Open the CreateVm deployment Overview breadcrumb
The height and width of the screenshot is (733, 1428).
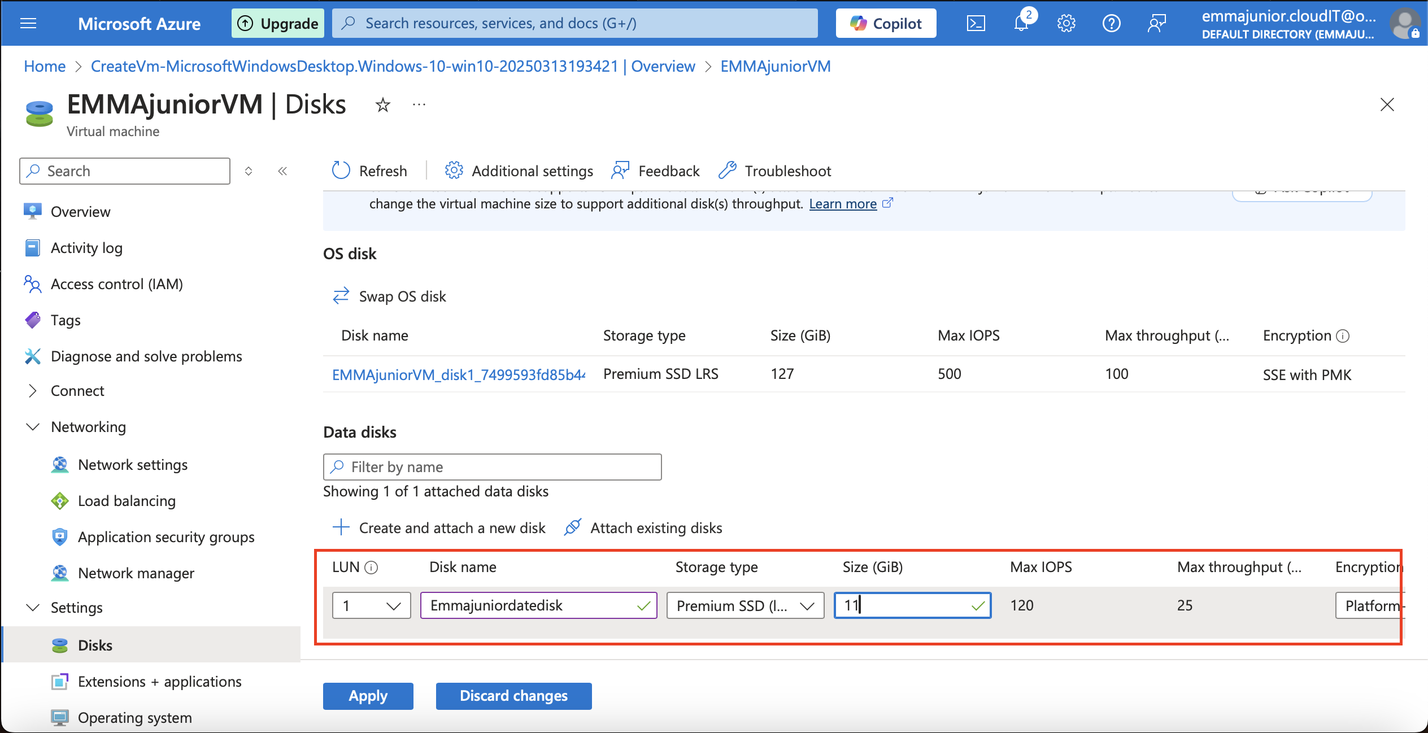[393, 66]
